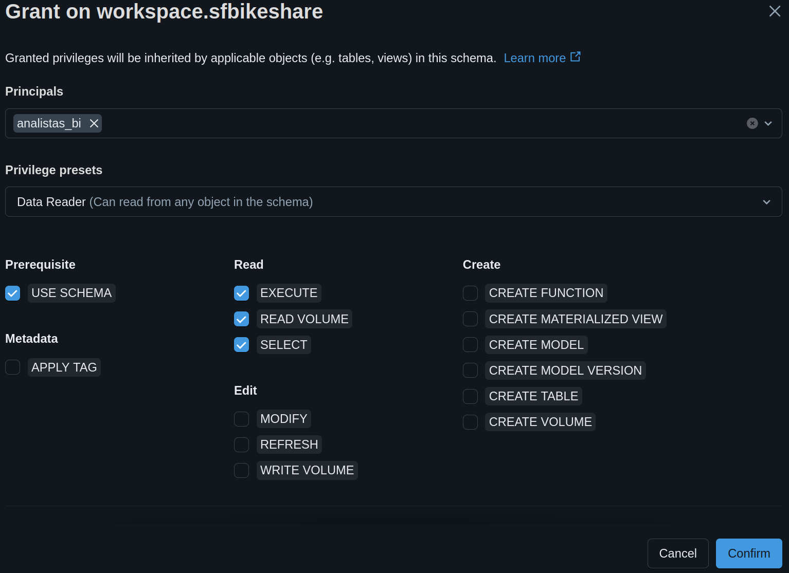Click the external link icon beside Learn more
The width and height of the screenshot is (789, 573).
(576, 57)
